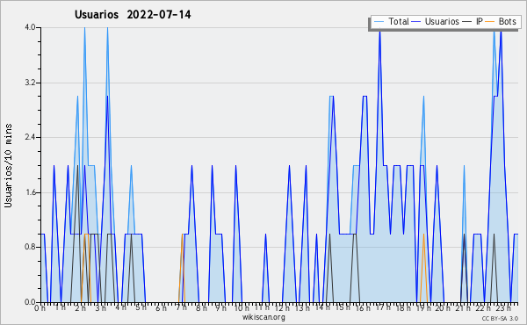Click the 0.0 y-axis value

[x=30, y=302]
